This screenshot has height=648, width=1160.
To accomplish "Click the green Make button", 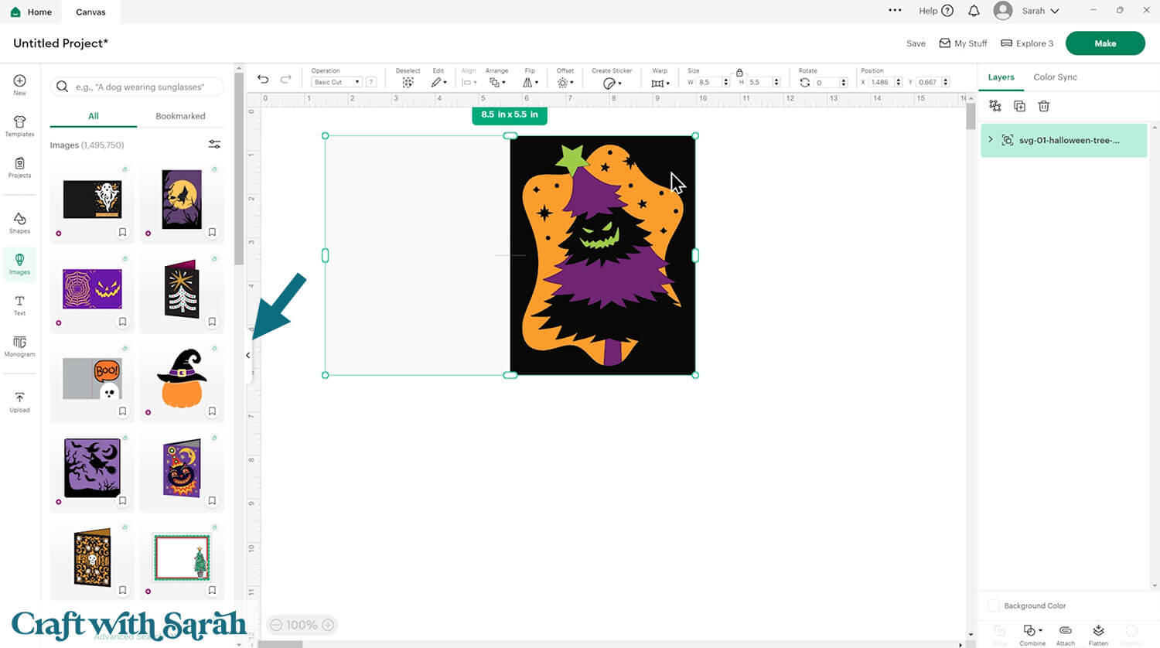I will (1104, 43).
